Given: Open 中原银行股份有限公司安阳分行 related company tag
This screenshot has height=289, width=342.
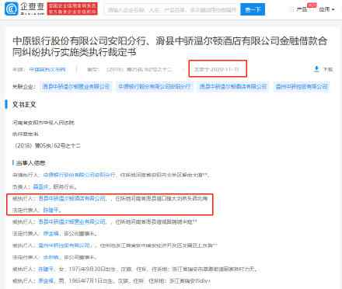Looking at the screenshot, I should (155, 86).
